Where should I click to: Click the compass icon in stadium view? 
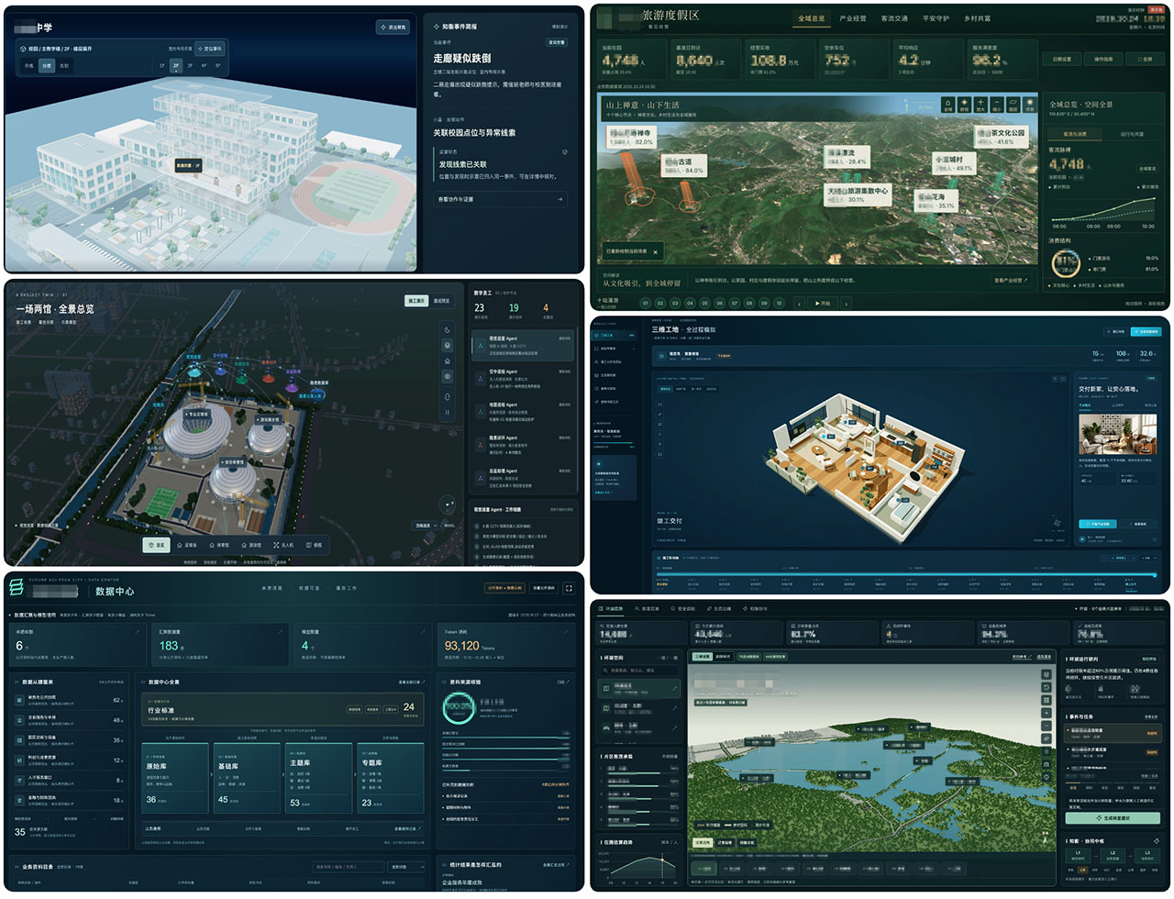pyautogui.click(x=448, y=504)
